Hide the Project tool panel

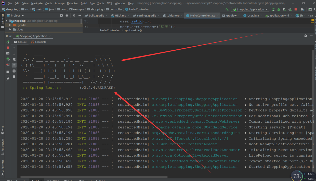tap(80, 16)
